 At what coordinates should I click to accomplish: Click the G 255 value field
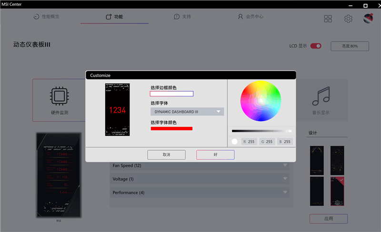(x=267, y=142)
